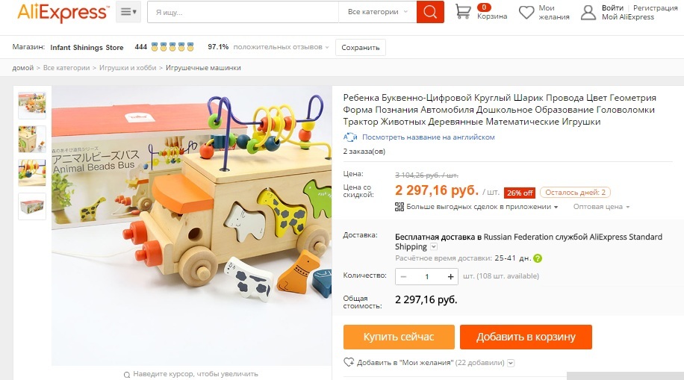This screenshot has height=380, width=684.
Task: Open Игрушечные машинки breadcrumb category
Action: [203, 68]
